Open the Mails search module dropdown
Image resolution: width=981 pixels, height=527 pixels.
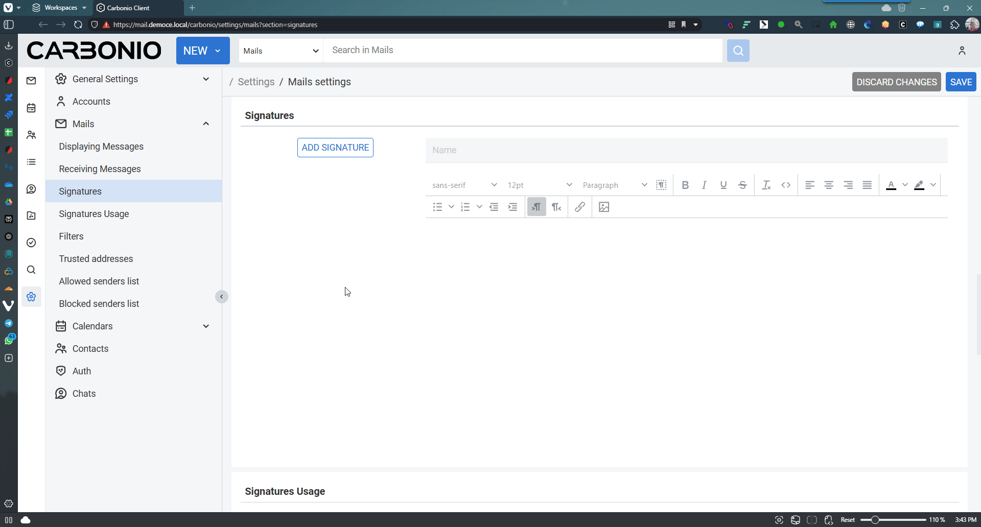[281, 51]
